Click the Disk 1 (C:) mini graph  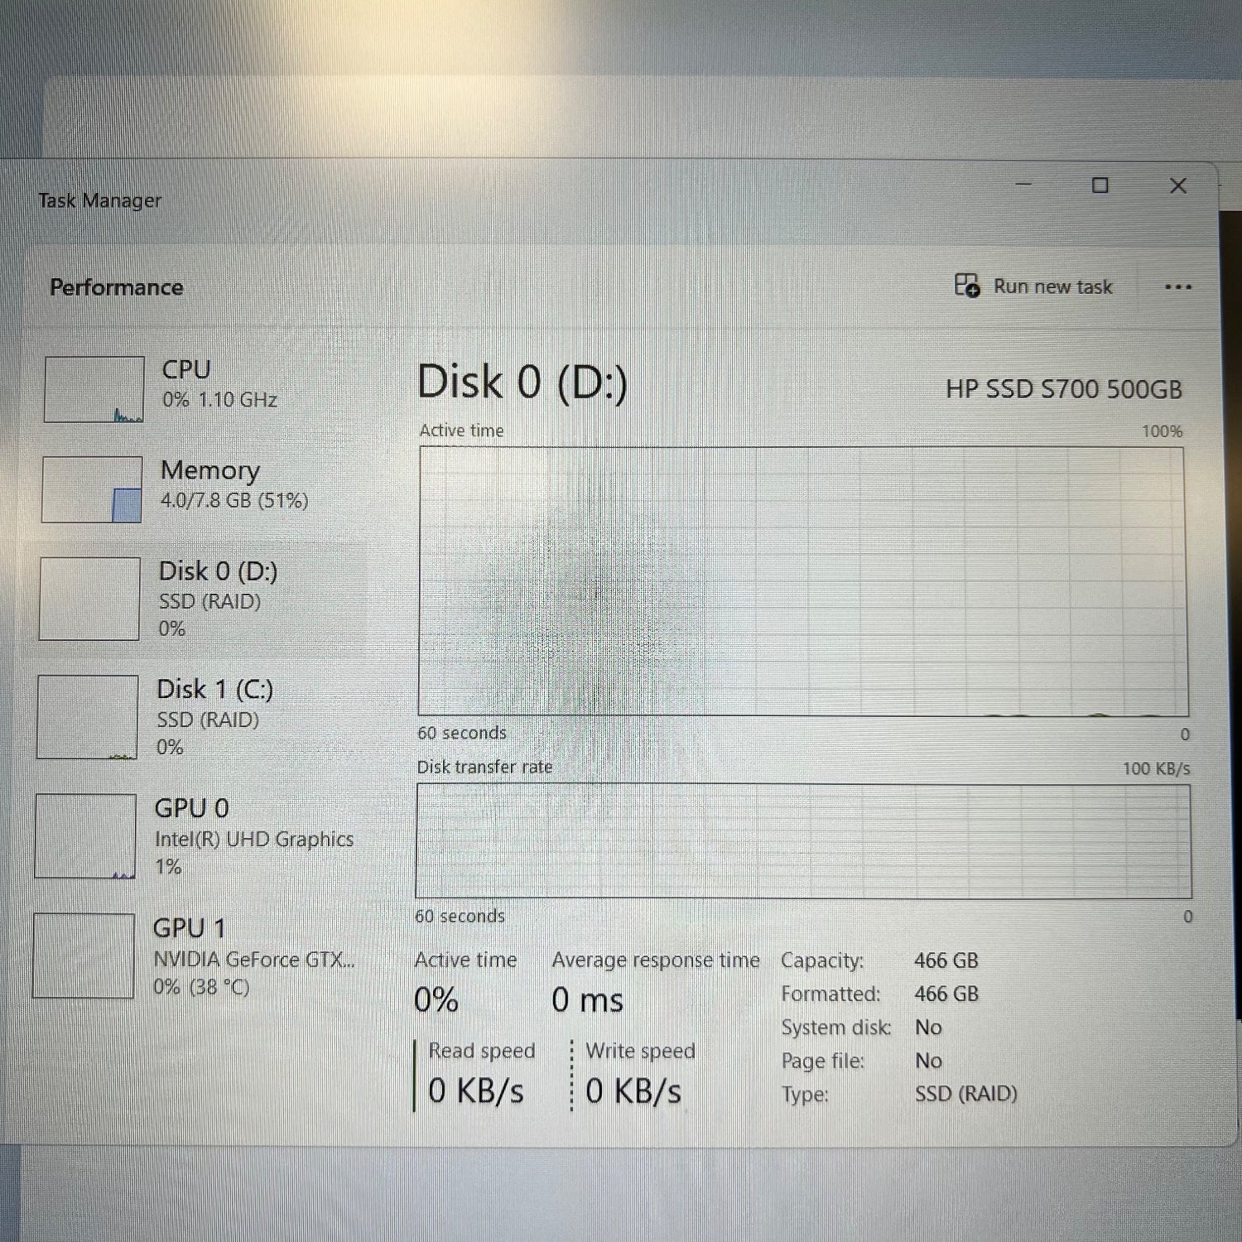[86, 717]
